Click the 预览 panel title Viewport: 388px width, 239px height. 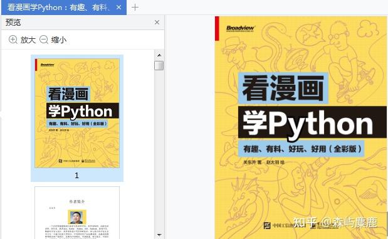pos(13,23)
